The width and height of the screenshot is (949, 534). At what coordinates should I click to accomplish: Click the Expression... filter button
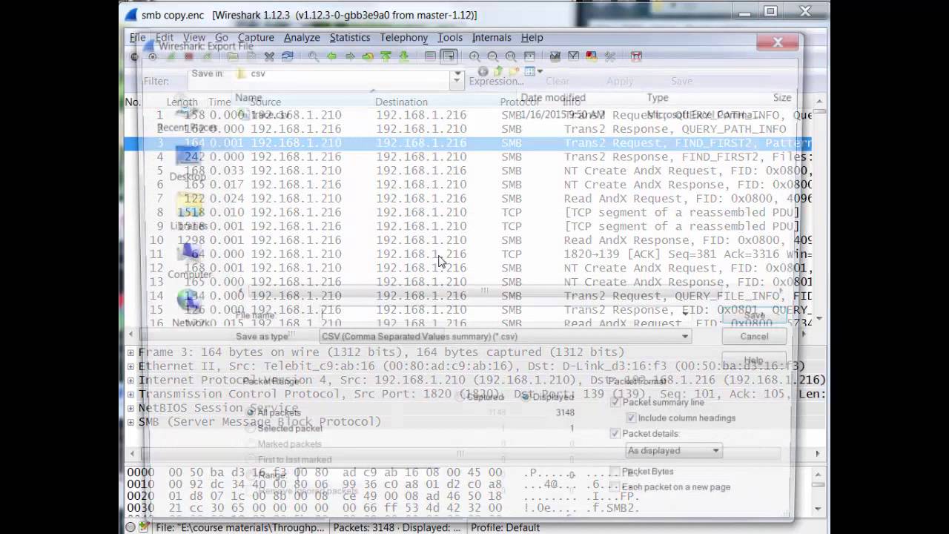pos(496,81)
